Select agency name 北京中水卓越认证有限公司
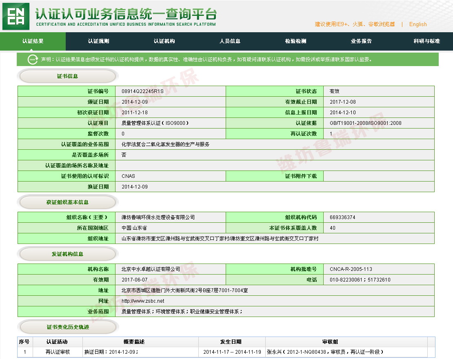453x359 pixels. point(151,269)
